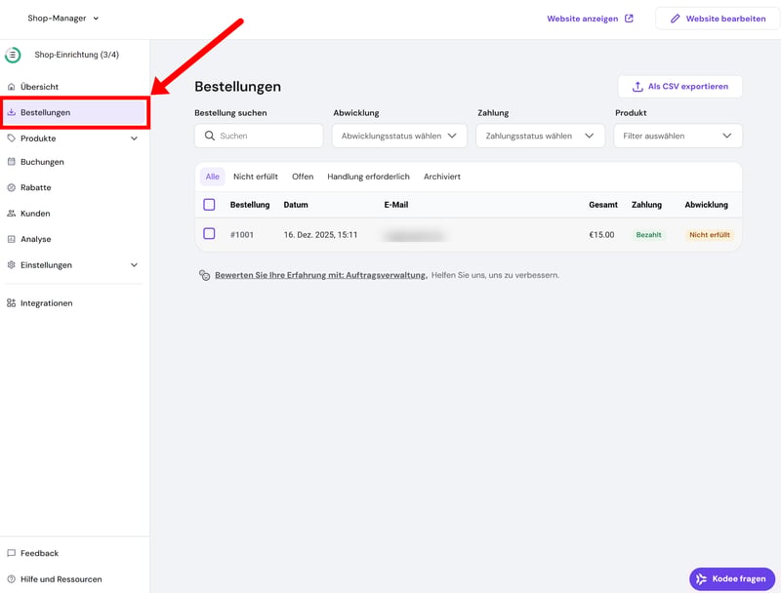
Task: Click the Feedback speech bubble icon
Action: point(12,553)
